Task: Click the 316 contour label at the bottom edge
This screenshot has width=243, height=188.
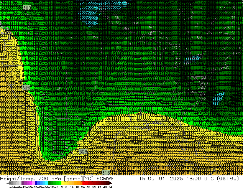Action: coord(106,173)
